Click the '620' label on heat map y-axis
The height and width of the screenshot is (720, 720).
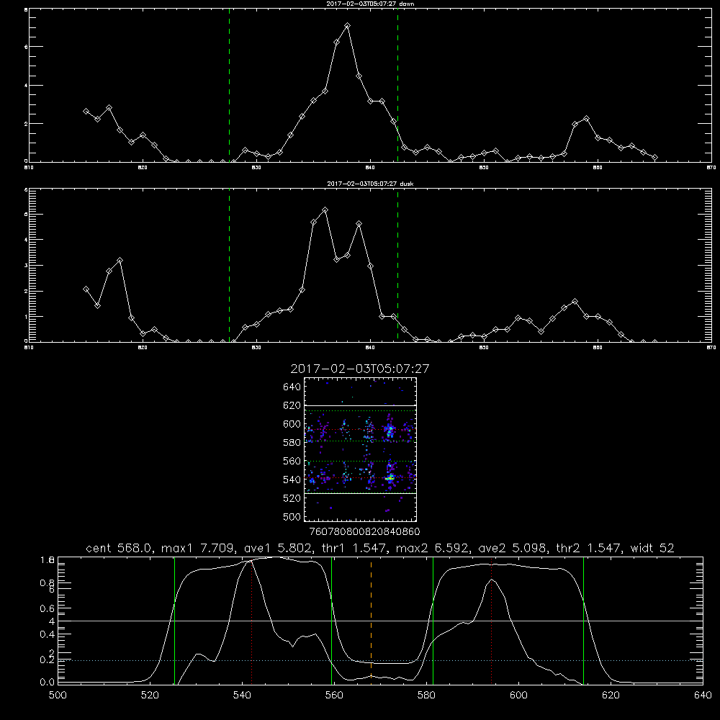click(x=292, y=405)
